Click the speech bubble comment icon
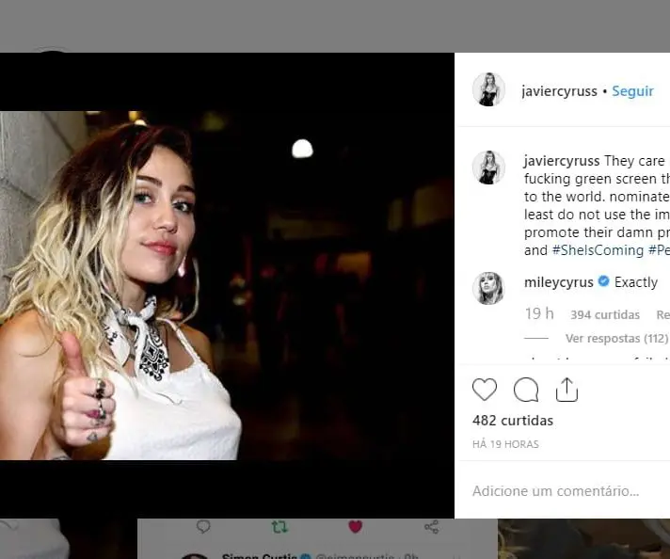Image resolution: width=670 pixels, height=559 pixels. click(x=526, y=390)
